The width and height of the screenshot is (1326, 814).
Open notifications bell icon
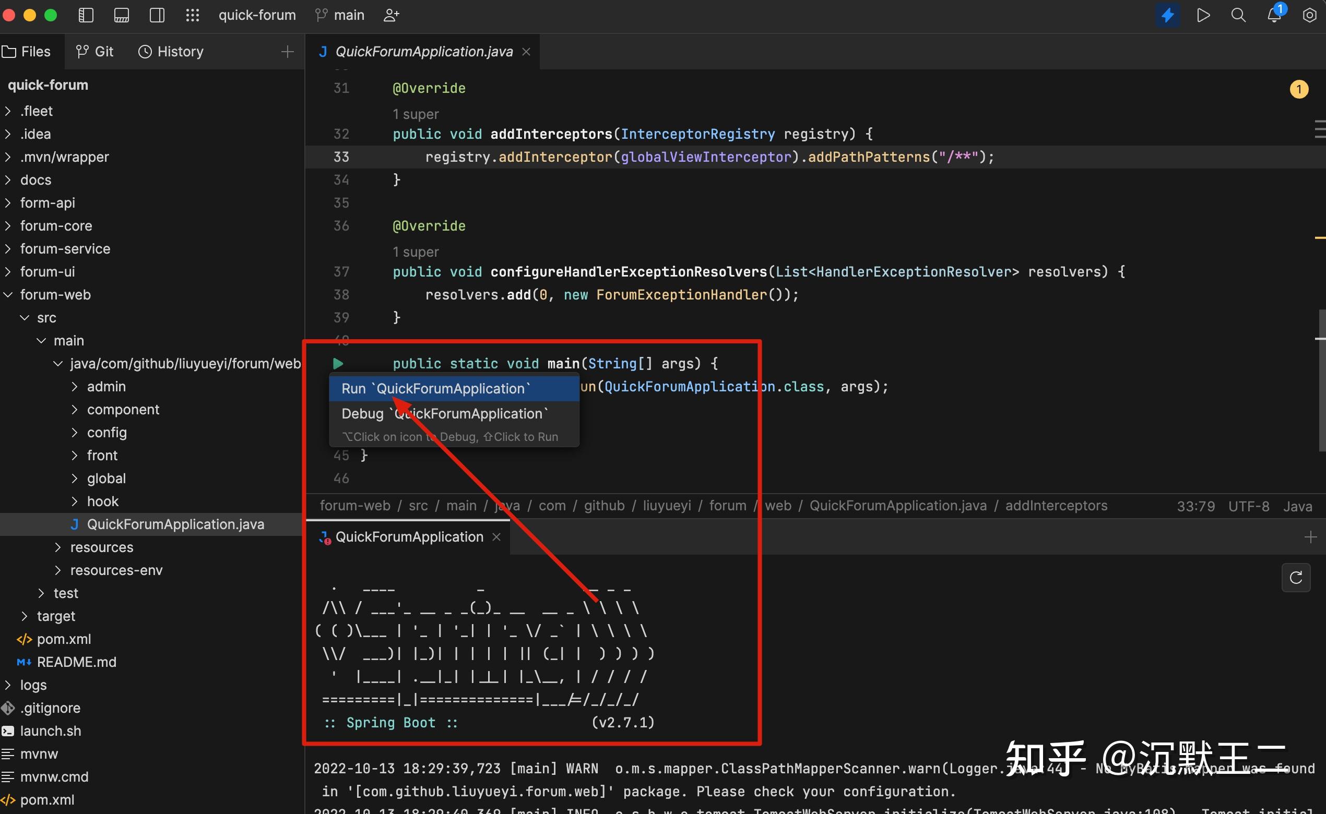click(1275, 14)
